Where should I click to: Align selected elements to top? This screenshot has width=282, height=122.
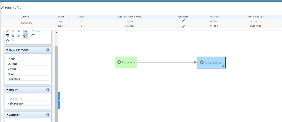click(x=7, y=35)
